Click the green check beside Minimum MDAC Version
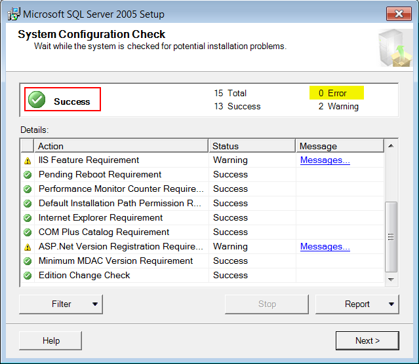The width and height of the screenshot is (419, 364). coord(28,261)
